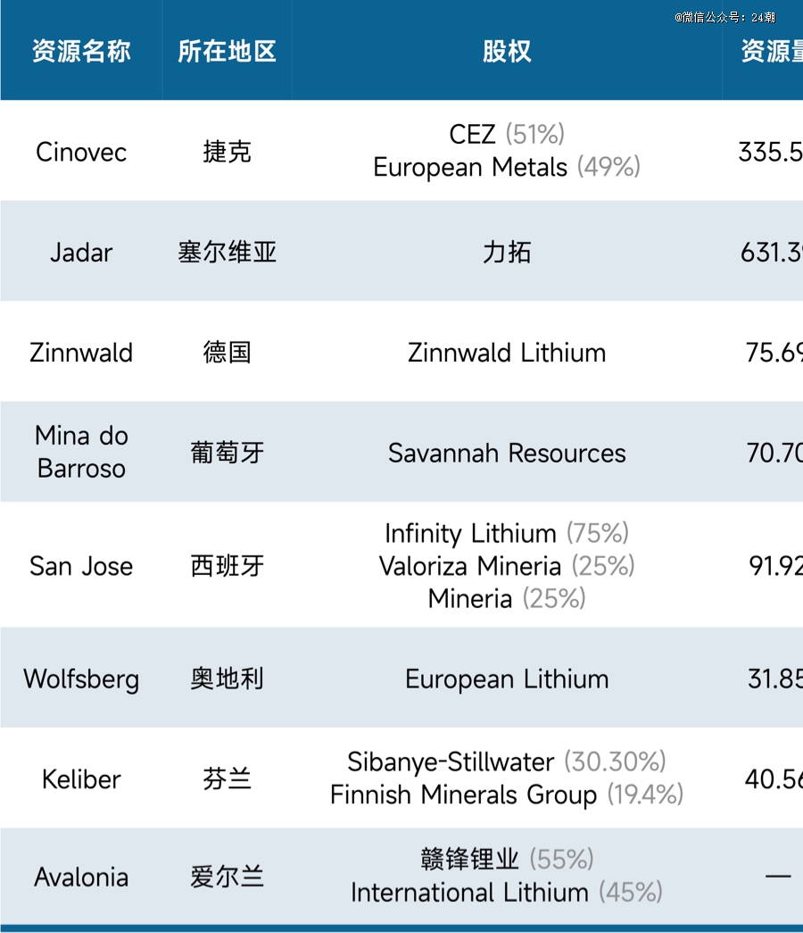Screen dimensions: 803x933
Task: Click the 所在地区 column header
Action: pyautogui.click(x=228, y=51)
